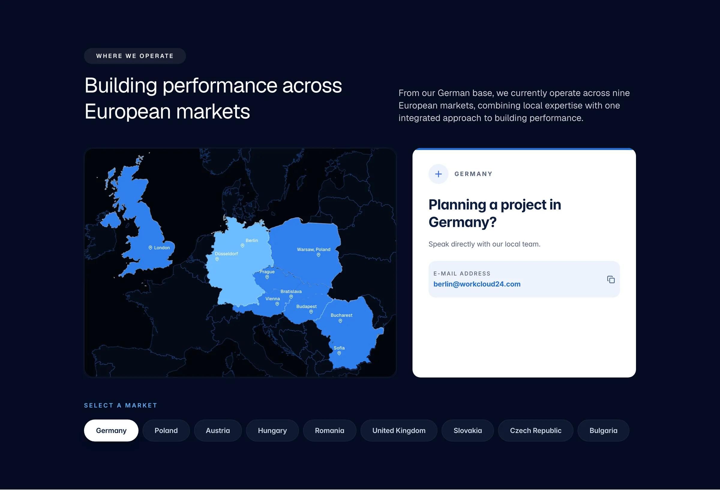This screenshot has height=490, width=720.
Task: Click 'Building performance across European markets' heading
Action: [213, 98]
